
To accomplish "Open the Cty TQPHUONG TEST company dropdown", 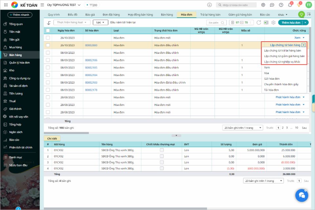I will [x=64, y=5].
